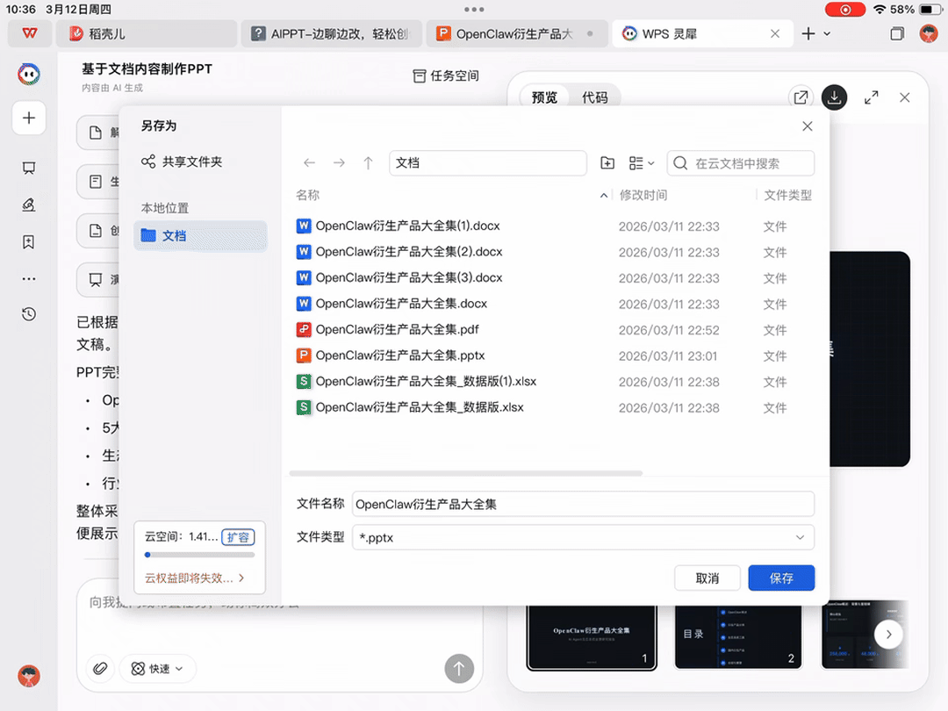Open the 云权益即将失效 link
Image resolution: width=948 pixels, height=711 pixels.
[x=193, y=578]
